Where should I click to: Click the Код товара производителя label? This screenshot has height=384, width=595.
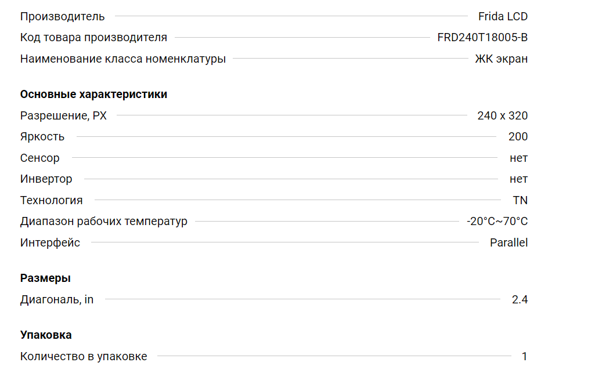click(93, 38)
